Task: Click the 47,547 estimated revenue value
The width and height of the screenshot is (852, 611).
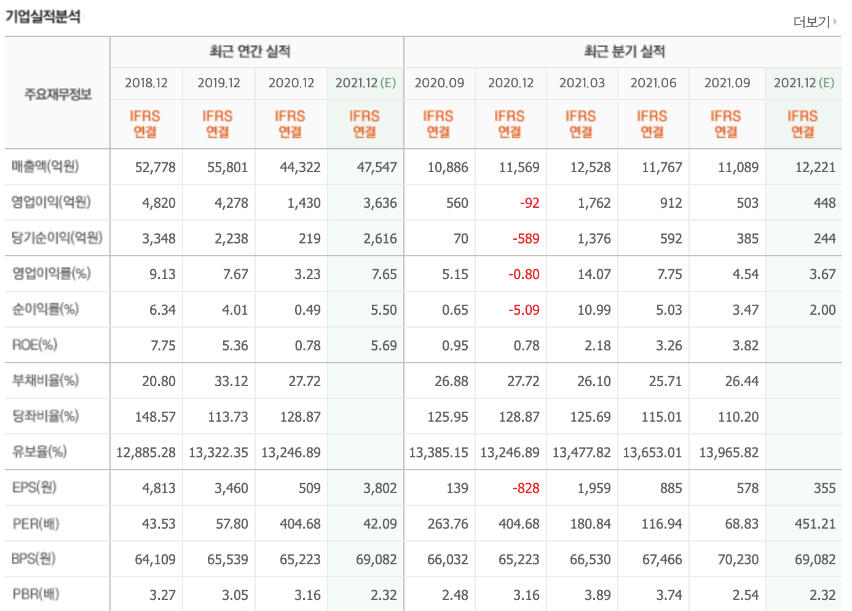Action: [x=377, y=167]
